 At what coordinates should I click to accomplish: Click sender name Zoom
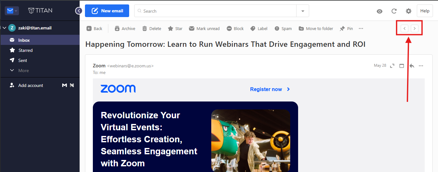click(99, 66)
